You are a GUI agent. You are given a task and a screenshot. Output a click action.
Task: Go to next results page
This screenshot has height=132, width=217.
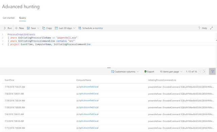point(204,72)
